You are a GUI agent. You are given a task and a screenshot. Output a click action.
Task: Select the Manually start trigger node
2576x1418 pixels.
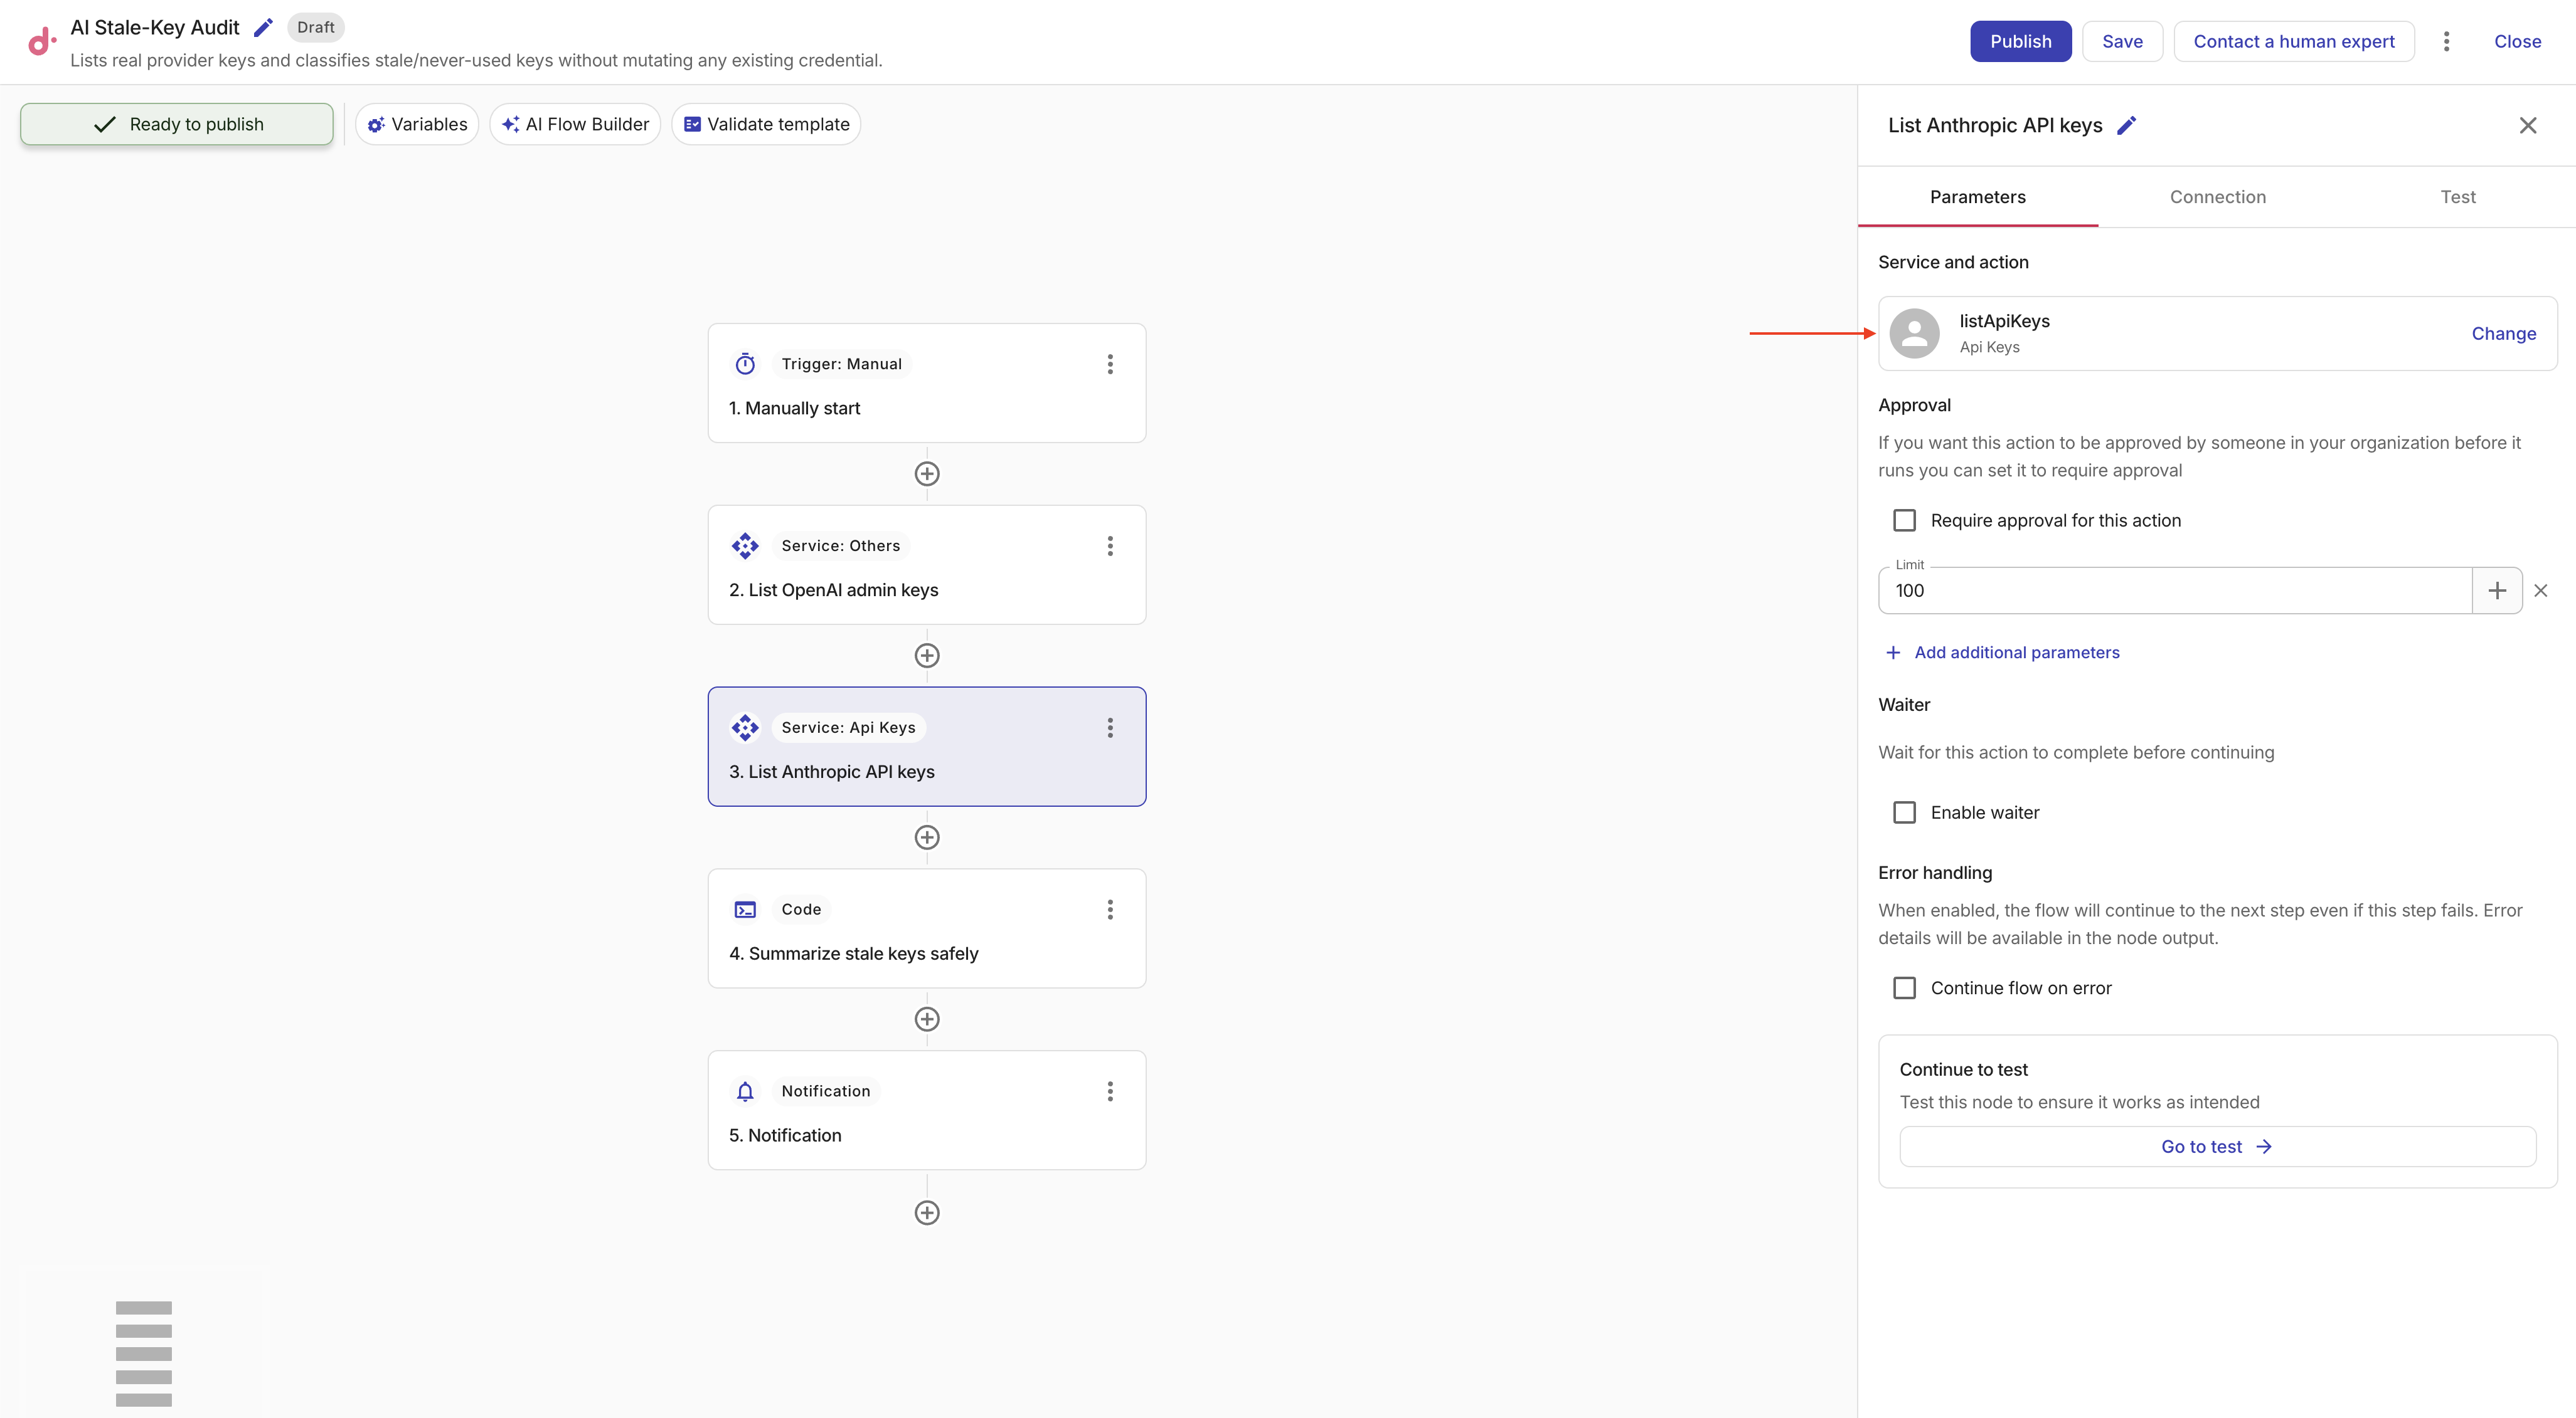click(x=927, y=383)
